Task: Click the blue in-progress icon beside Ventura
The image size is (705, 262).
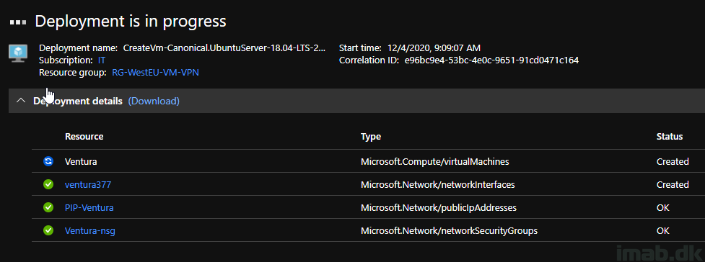Action: [48, 161]
